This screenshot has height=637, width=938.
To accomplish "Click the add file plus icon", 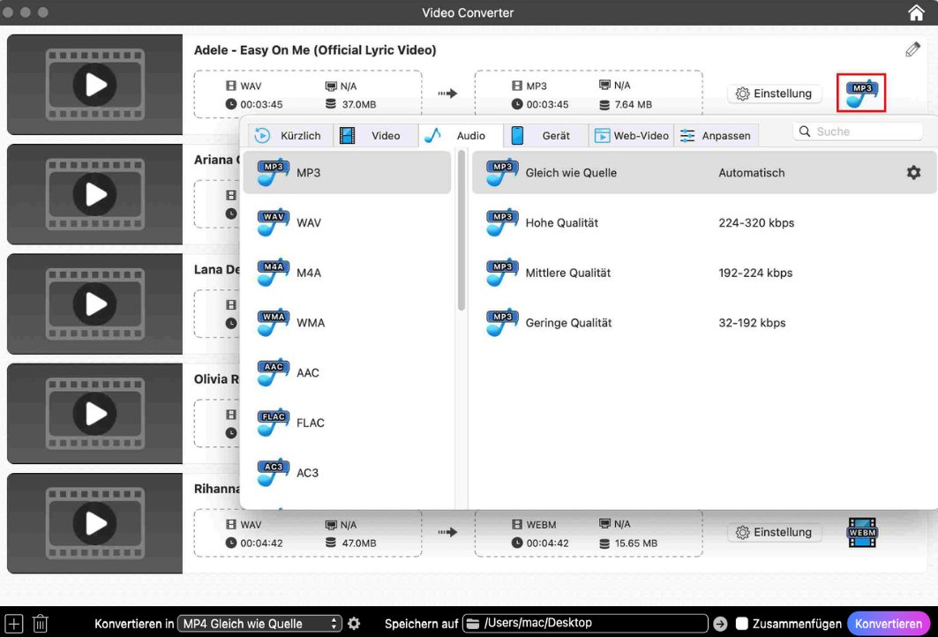I will (14, 624).
